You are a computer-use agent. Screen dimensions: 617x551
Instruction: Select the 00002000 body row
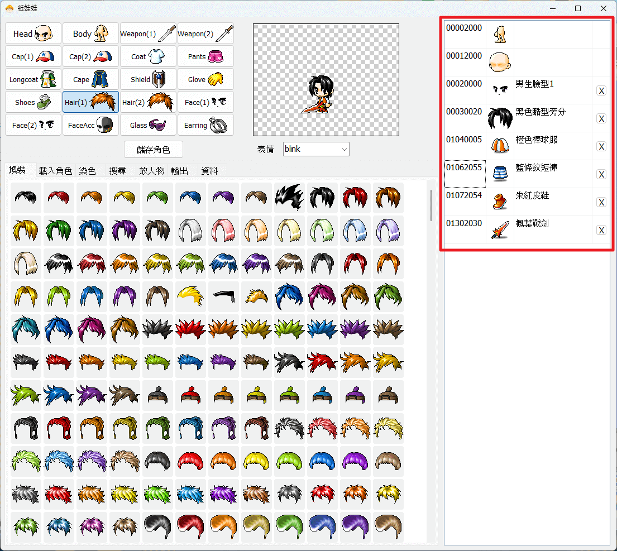(x=527, y=35)
